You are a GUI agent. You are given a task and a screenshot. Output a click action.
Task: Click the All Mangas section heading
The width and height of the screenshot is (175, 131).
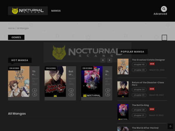(x=17, y=114)
